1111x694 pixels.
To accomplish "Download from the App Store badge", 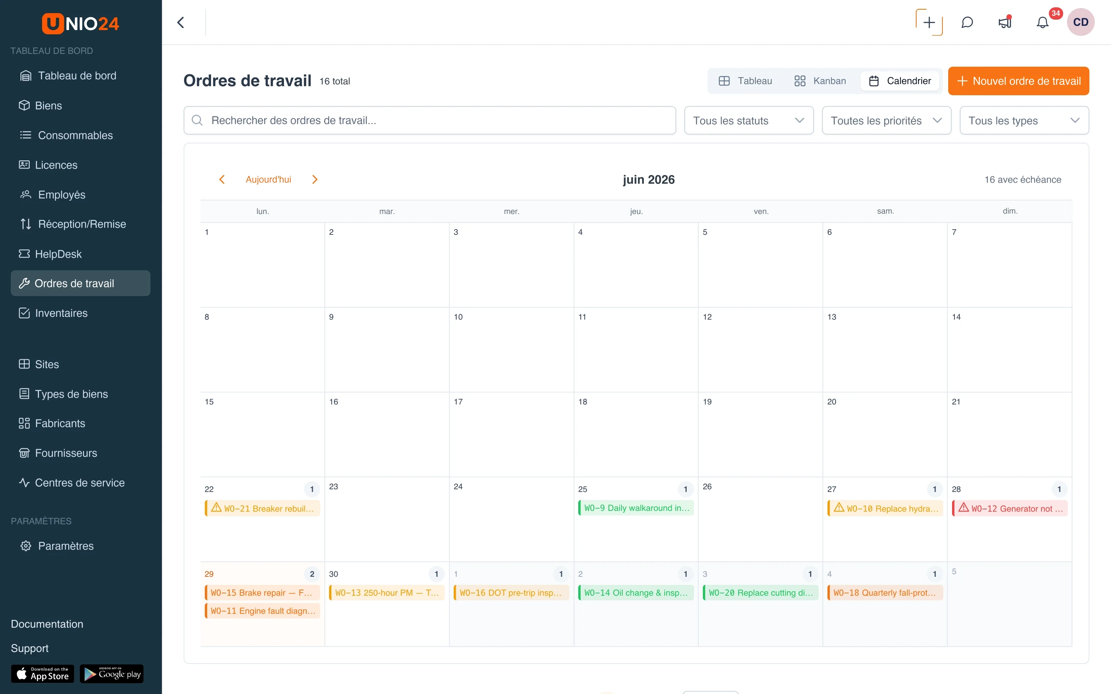I will [42, 673].
